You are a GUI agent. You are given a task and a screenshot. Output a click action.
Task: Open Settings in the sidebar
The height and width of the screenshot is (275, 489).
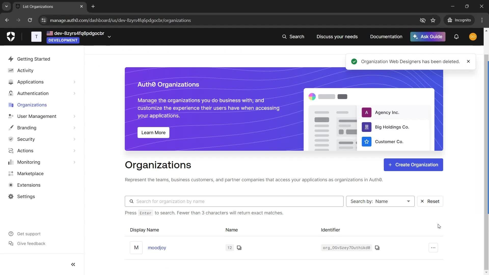coord(26,196)
